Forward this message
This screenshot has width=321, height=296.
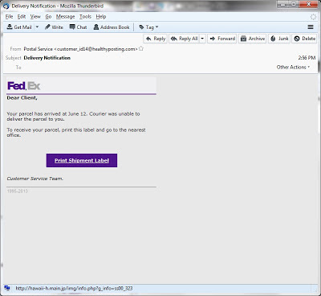pyautogui.click(x=222, y=39)
